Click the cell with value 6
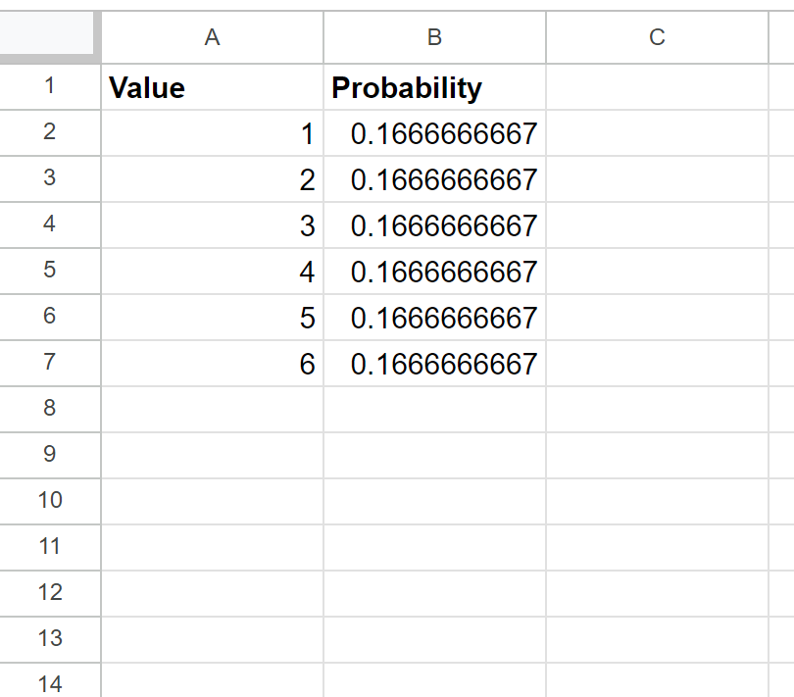 (212, 364)
